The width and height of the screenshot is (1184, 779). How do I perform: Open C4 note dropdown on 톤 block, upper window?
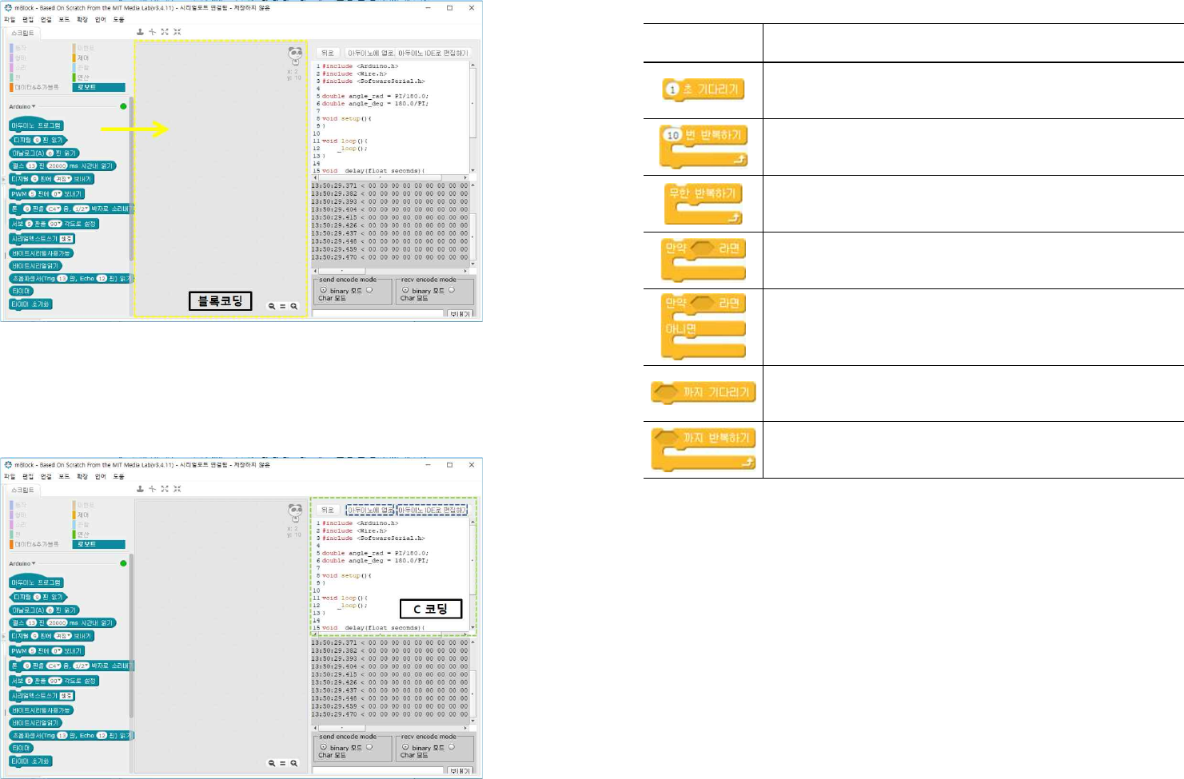point(54,209)
